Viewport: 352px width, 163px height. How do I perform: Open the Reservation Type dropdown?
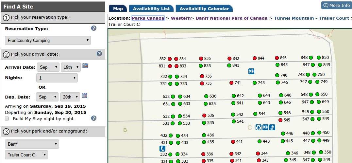48,41
